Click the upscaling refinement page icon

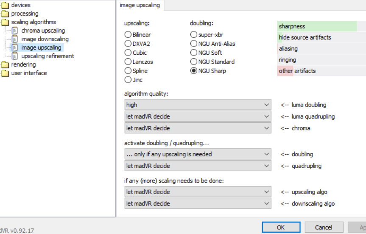pyautogui.click(x=15, y=56)
